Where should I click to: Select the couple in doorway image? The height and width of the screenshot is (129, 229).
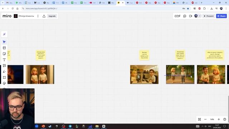pyautogui.click(x=40, y=75)
